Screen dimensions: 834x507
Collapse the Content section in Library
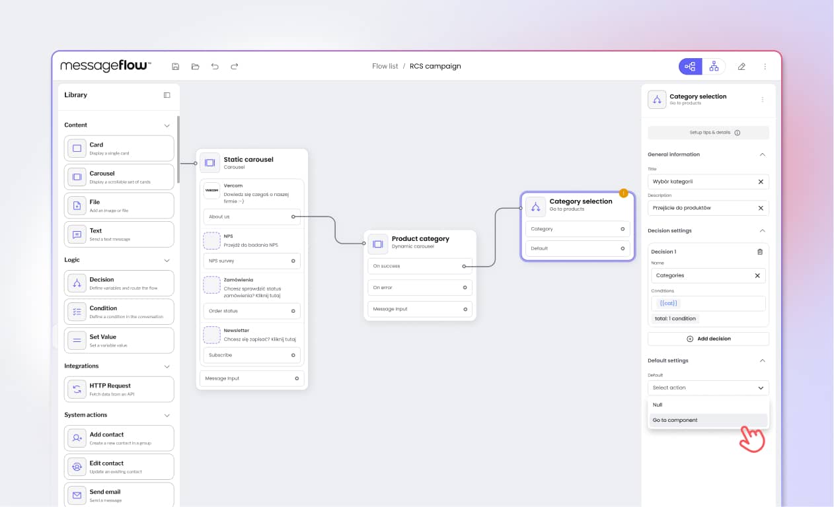(x=167, y=125)
